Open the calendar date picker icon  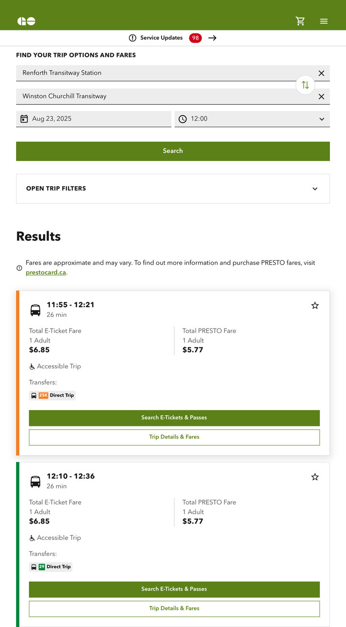(x=24, y=119)
